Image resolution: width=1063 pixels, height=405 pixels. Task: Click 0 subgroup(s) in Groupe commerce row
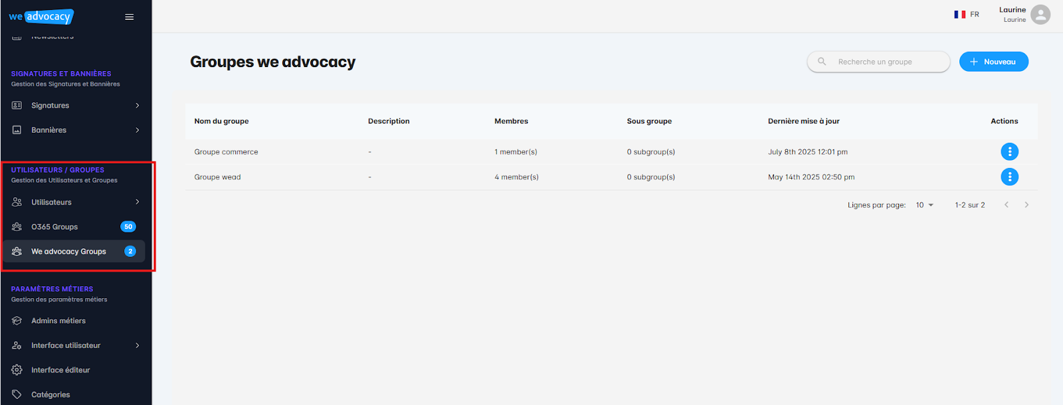(x=651, y=152)
